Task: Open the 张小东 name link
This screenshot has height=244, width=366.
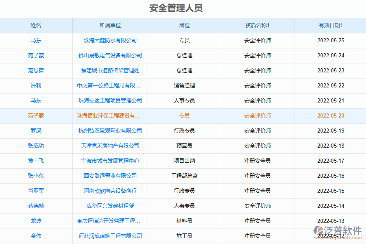Action: [x=36, y=176]
